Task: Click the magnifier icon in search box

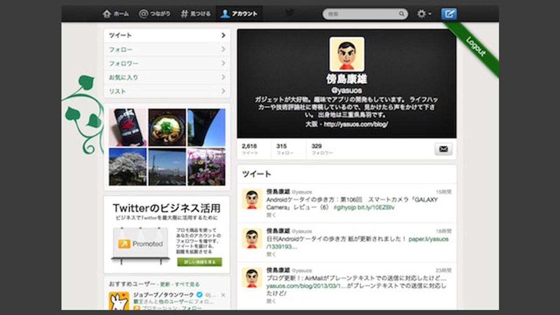Action: (401, 14)
